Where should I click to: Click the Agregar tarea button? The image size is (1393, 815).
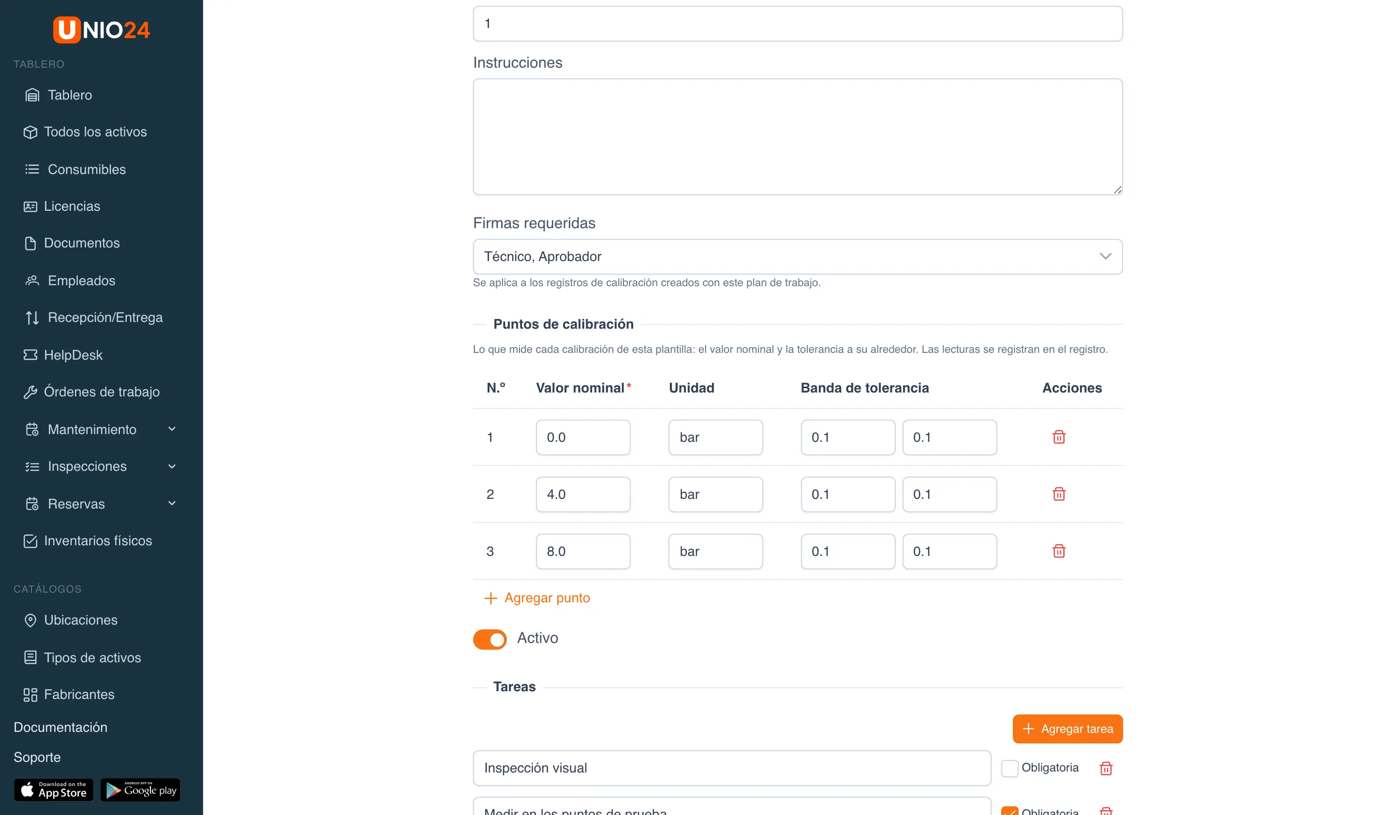pos(1067,729)
